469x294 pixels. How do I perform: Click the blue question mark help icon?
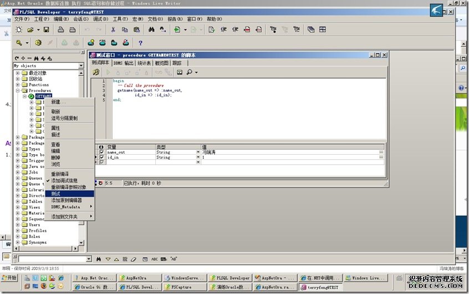(x=140, y=43)
